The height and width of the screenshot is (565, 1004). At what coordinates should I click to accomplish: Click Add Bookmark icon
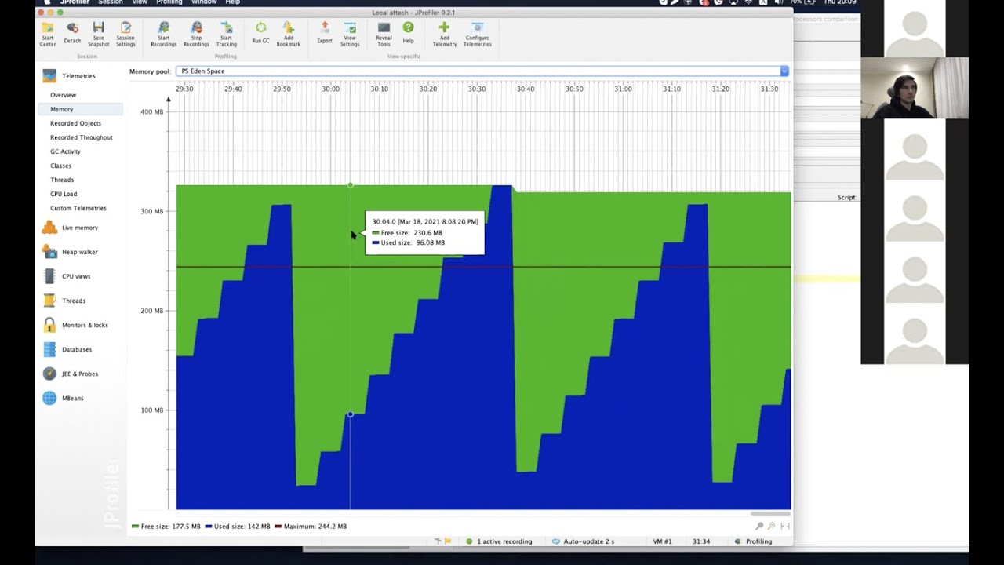pyautogui.click(x=288, y=34)
